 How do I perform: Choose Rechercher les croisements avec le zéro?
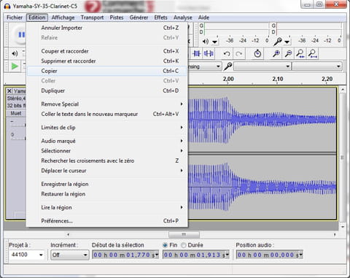107,161
